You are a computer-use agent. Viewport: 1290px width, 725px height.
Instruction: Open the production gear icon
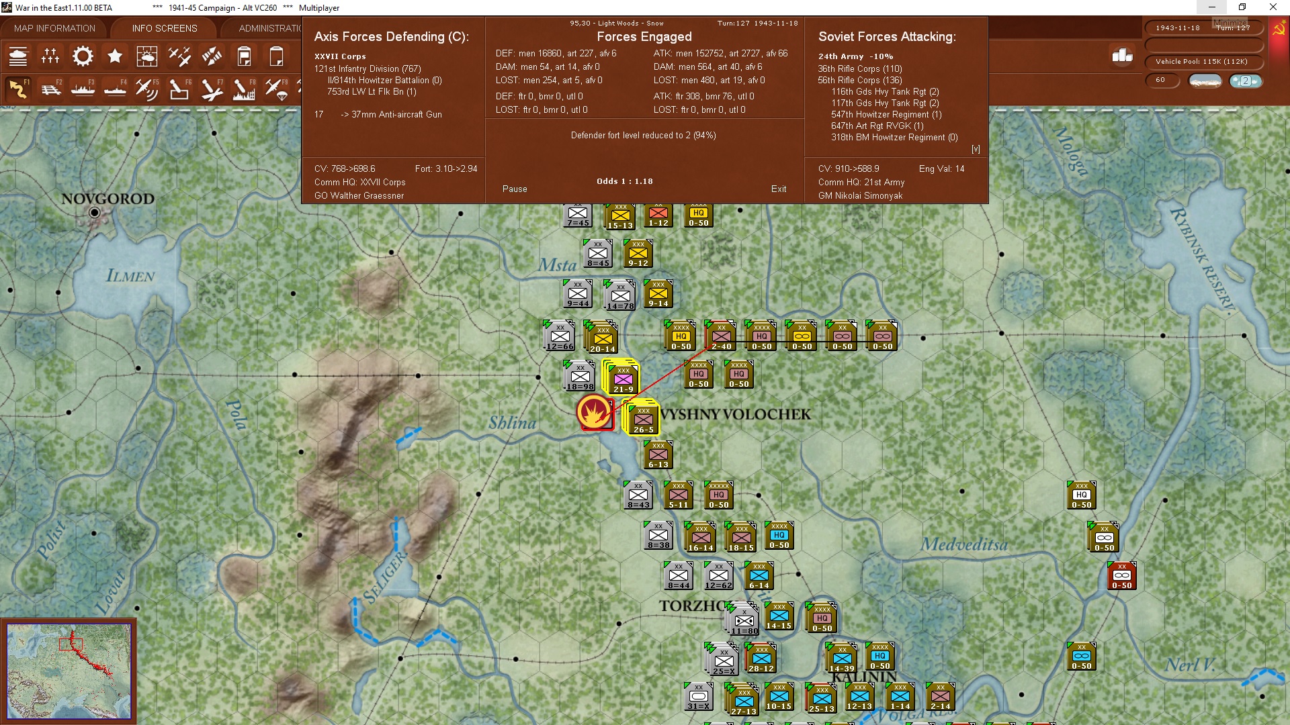click(83, 56)
